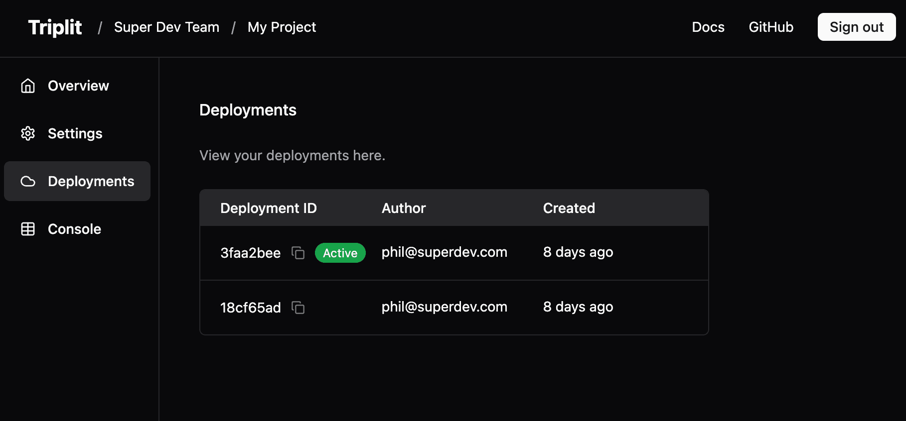906x421 pixels.
Task: Click the Overview home icon
Action: 28,86
